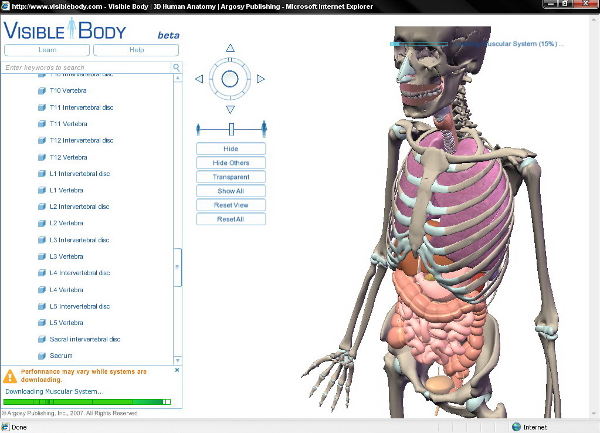The width and height of the screenshot is (600, 433).
Task: Select L4 Intervertebral disc in the list
Action: tap(80, 273)
